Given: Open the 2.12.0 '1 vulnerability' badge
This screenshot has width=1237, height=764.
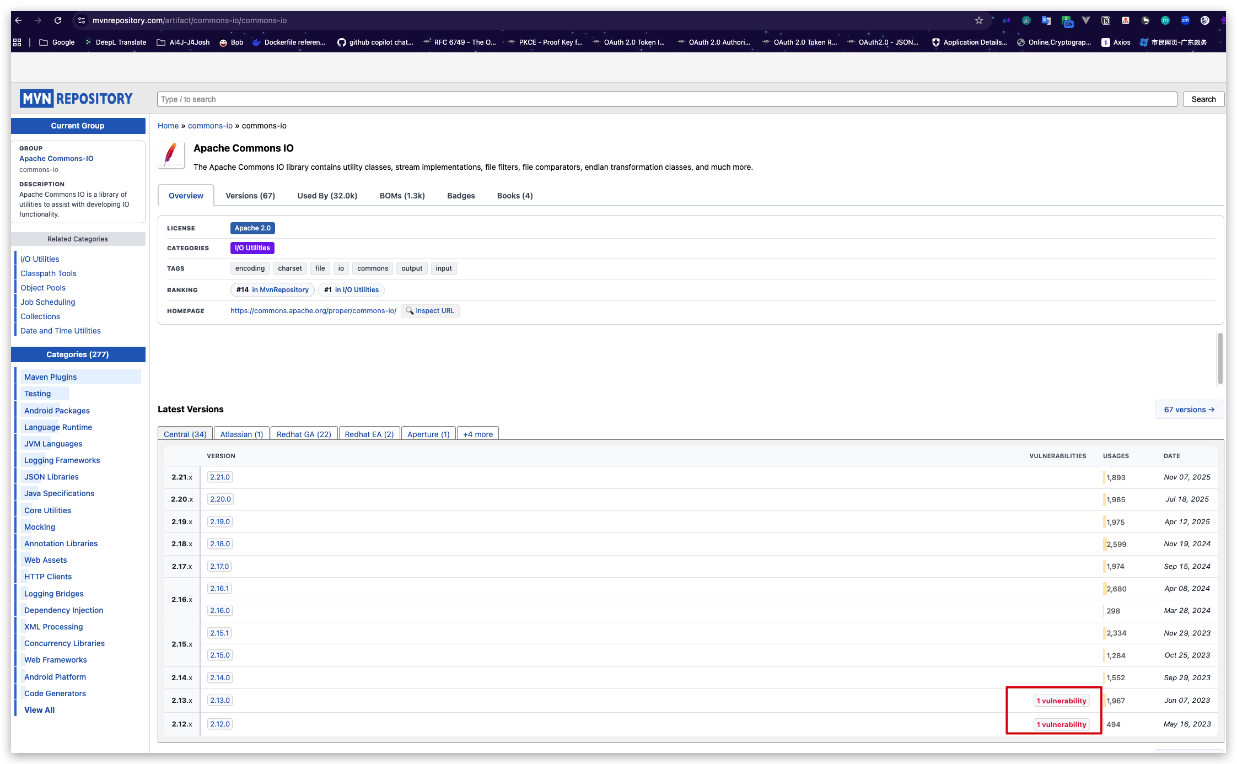Looking at the screenshot, I should (1061, 724).
